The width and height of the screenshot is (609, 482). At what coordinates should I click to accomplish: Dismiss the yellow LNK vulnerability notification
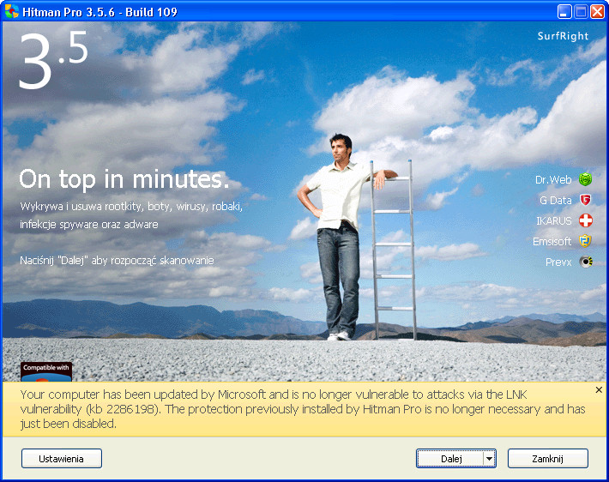tap(599, 389)
